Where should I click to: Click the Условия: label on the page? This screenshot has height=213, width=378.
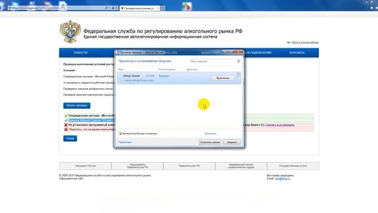tap(70, 70)
